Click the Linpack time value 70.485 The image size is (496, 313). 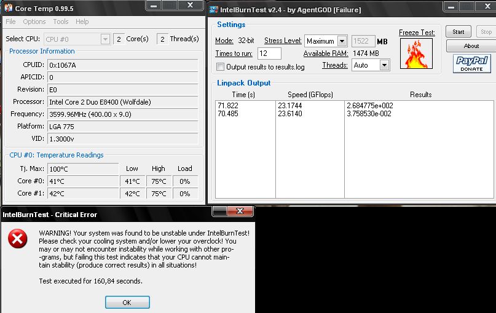click(228, 114)
